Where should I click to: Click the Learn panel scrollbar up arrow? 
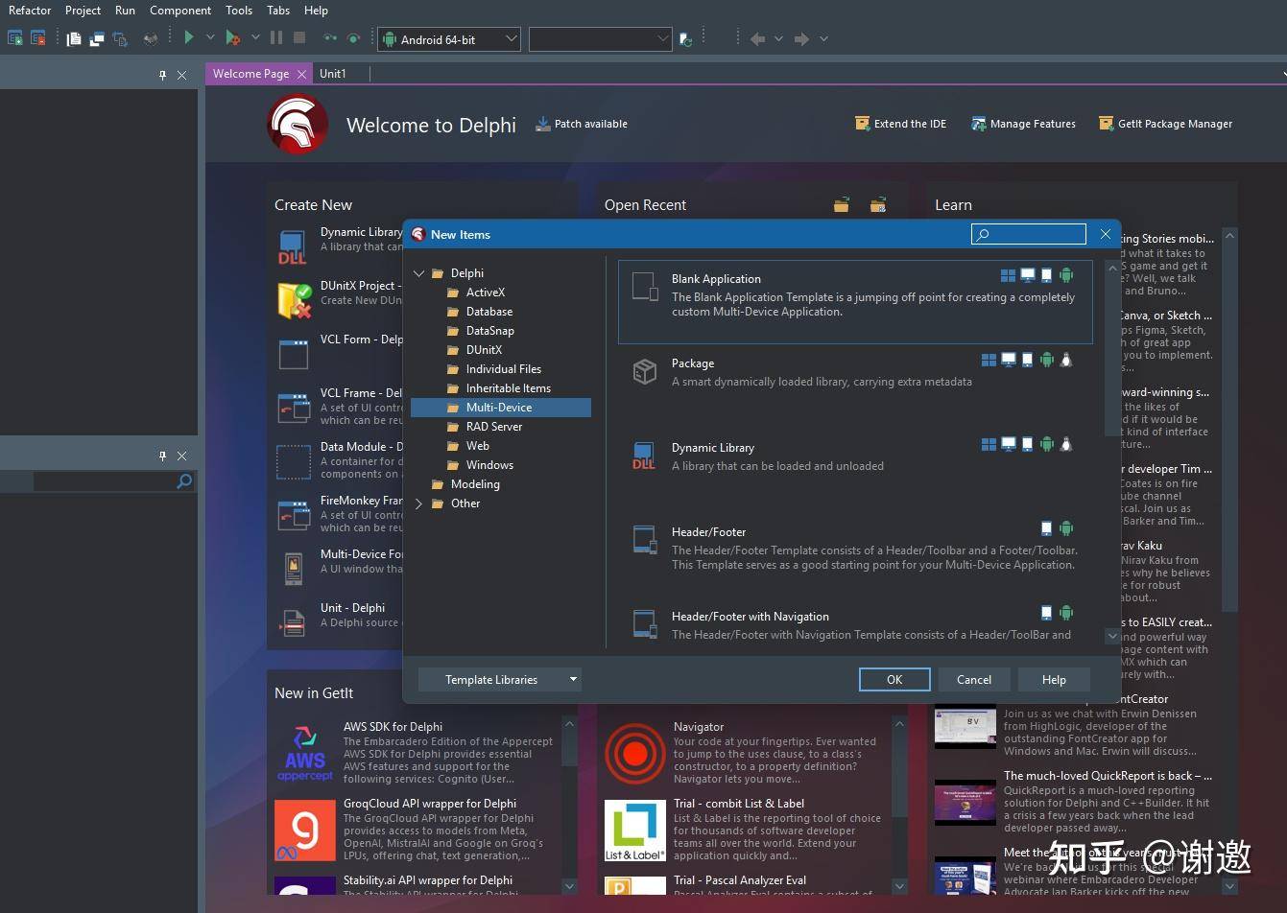pyautogui.click(x=1229, y=235)
